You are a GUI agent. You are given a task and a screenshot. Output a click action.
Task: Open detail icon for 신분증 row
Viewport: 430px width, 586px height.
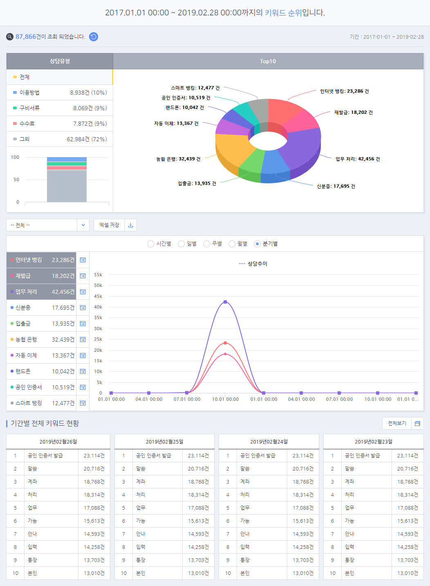click(83, 308)
